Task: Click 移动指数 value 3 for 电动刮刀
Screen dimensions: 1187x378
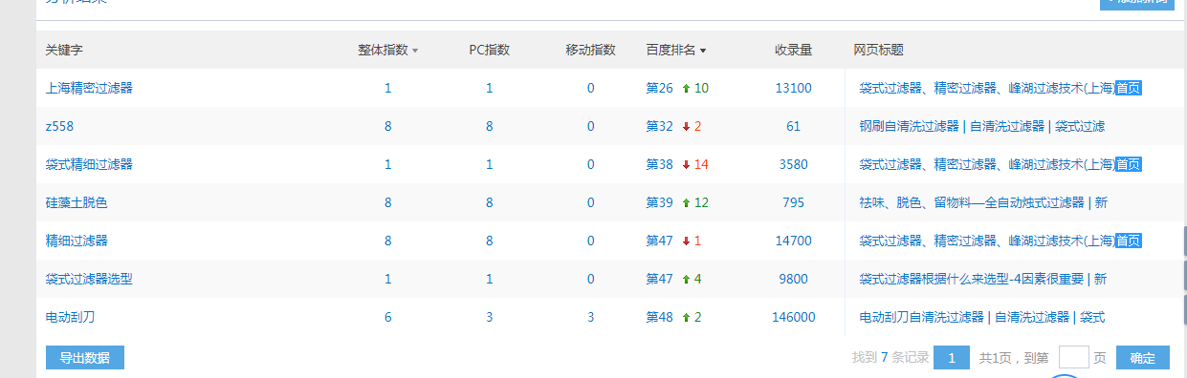Action: (590, 317)
